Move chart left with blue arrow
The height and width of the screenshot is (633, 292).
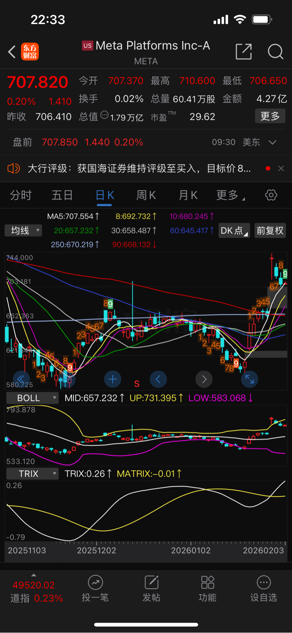(158, 379)
